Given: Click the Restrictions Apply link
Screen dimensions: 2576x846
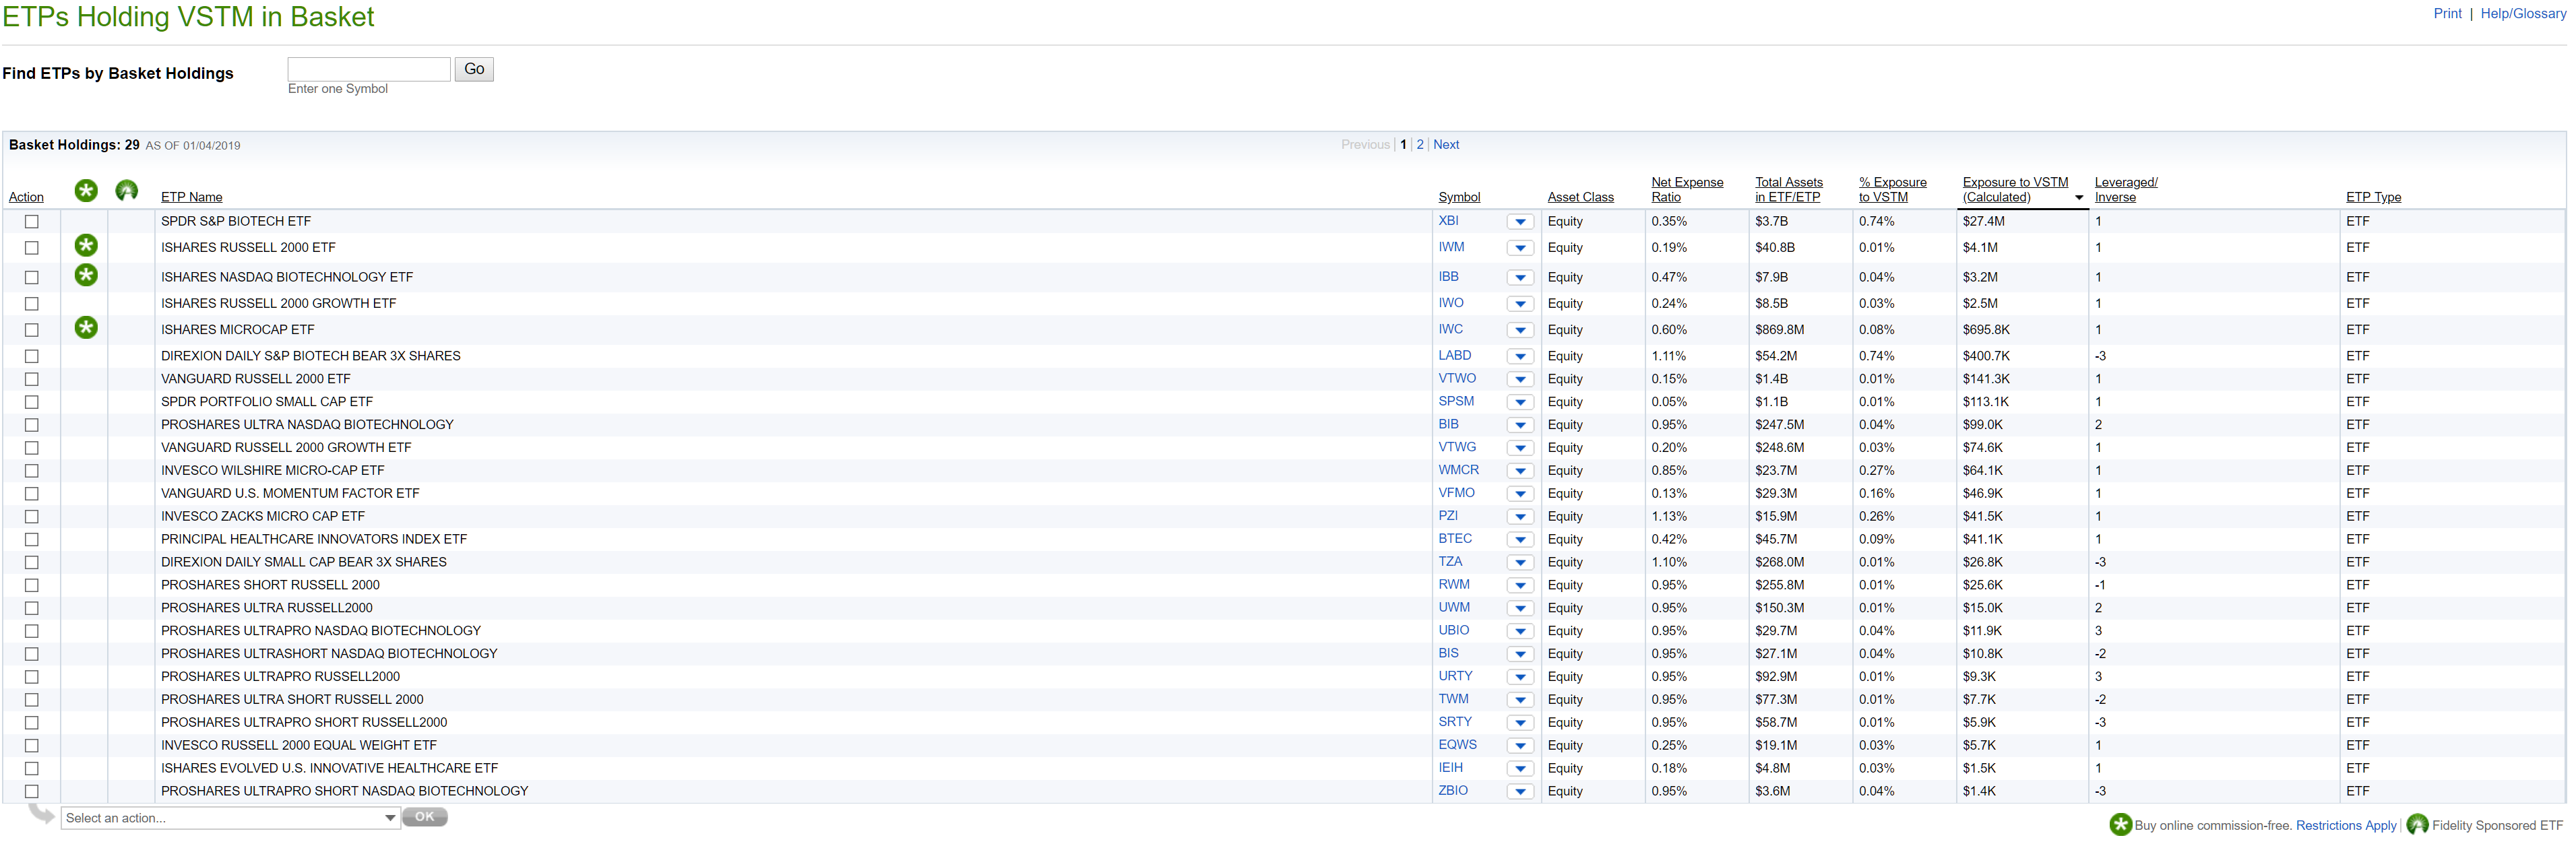Looking at the screenshot, I should 2345,825.
